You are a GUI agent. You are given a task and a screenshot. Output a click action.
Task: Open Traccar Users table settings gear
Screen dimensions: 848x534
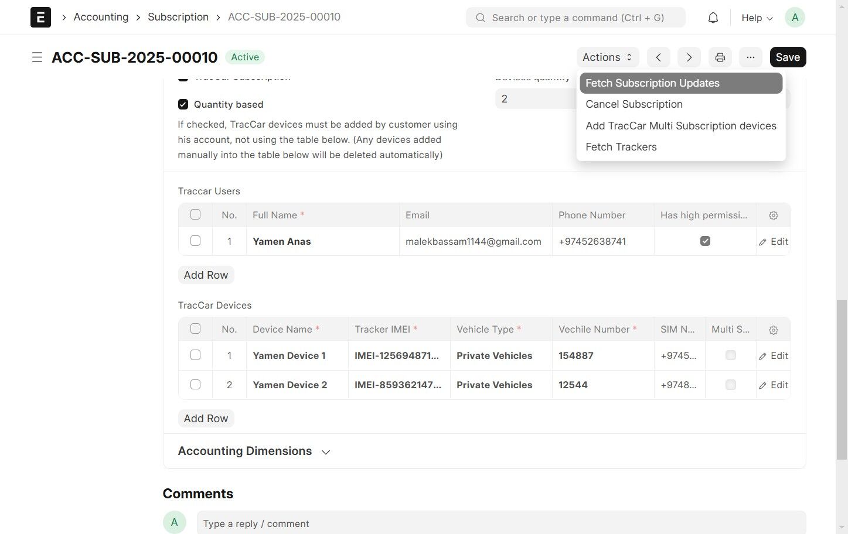[x=774, y=215]
